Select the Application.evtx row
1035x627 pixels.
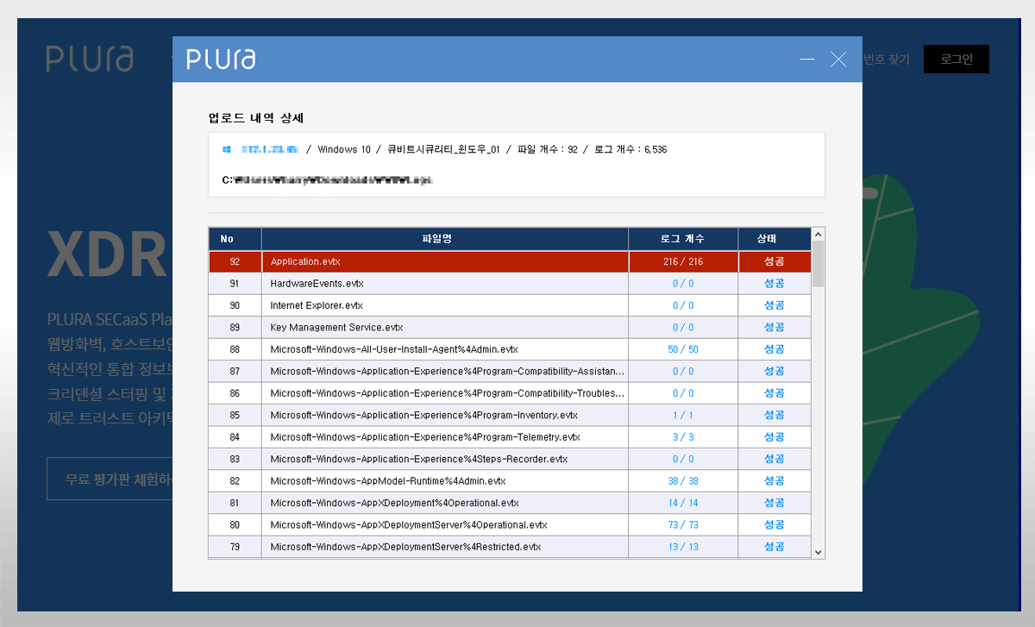(x=510, y=261)
